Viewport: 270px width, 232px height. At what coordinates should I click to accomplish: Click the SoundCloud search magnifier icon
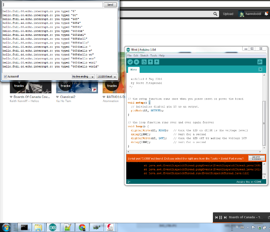[x=215, y=14]
